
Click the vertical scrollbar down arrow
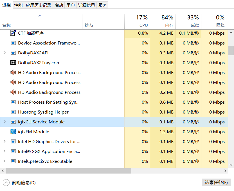tap(231, 165)
